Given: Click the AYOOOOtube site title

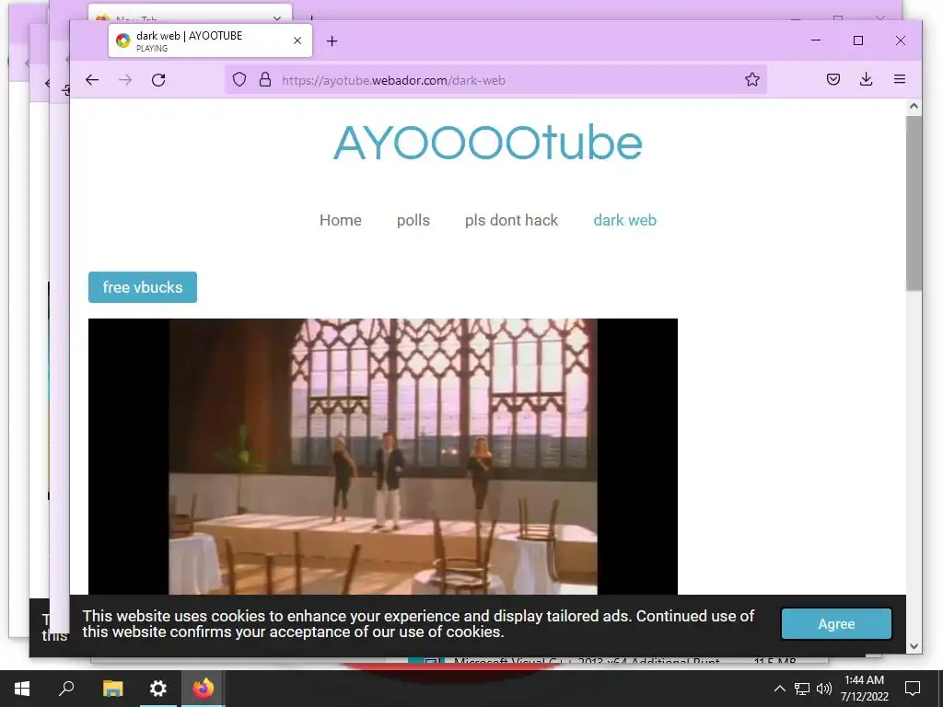Looking at the screenshot, I should [x=488, y=143].
